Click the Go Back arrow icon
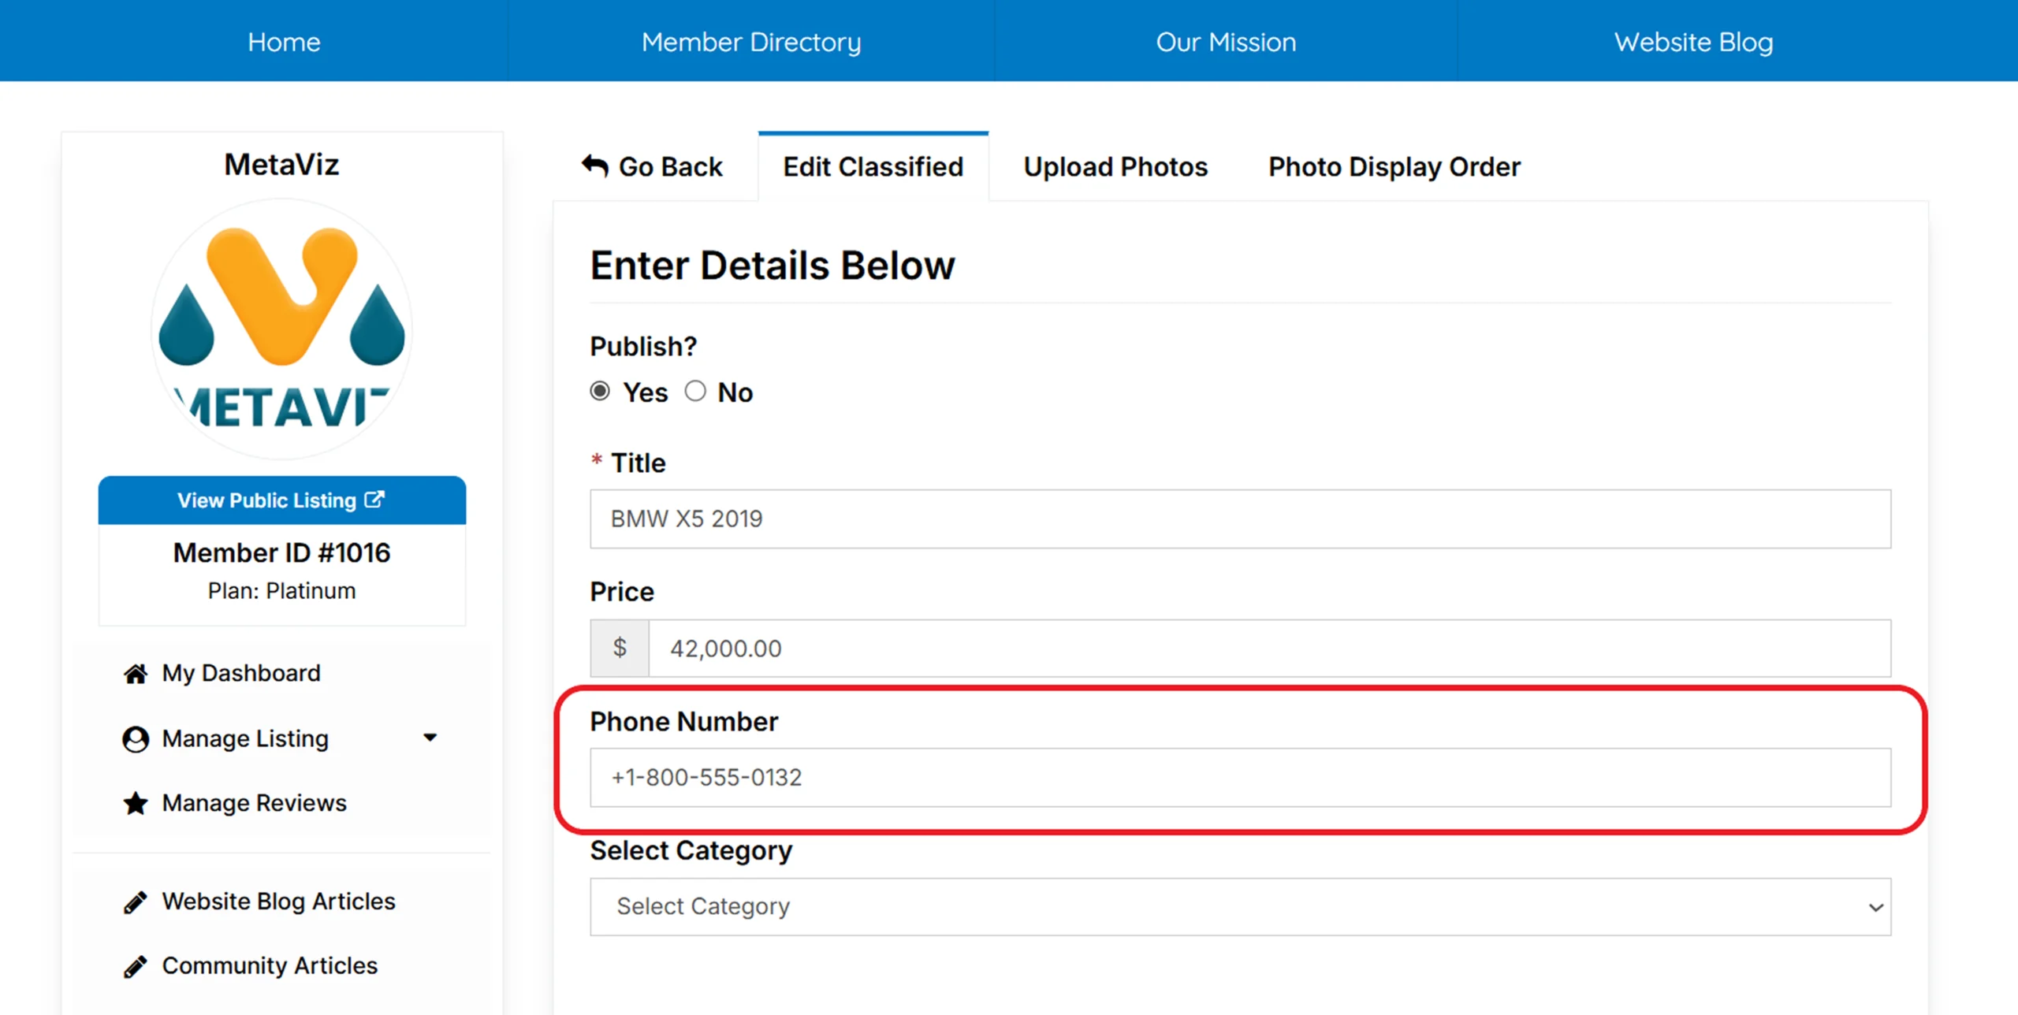Image resolution: width=2018 pixels, height=1015 pixels. click(595, 166)
